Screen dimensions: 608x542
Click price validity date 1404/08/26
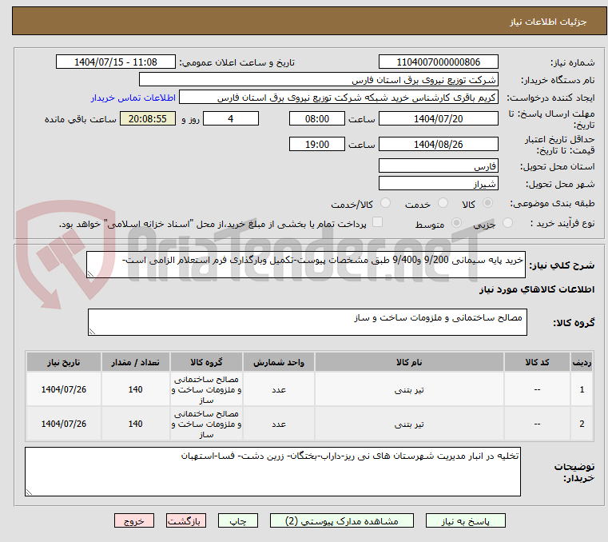tap(438, 144)
